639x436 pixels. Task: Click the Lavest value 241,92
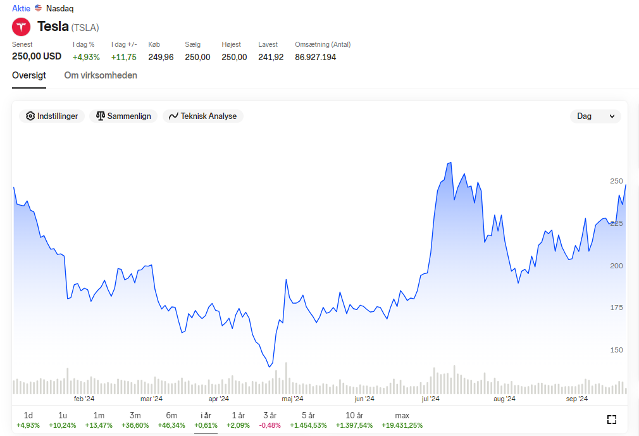click(271, 57)
